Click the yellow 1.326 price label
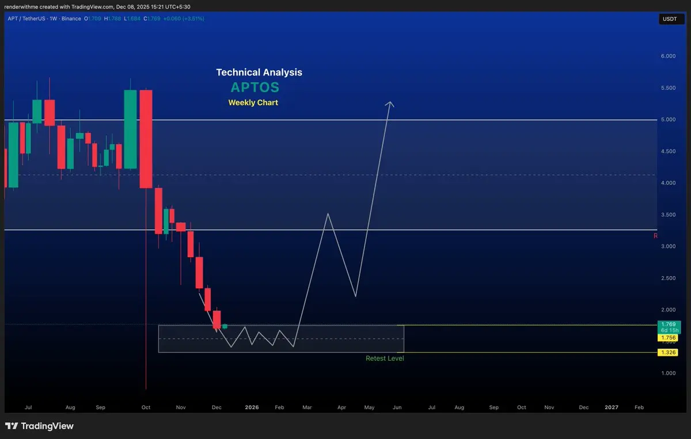 [x=669, y=352]
